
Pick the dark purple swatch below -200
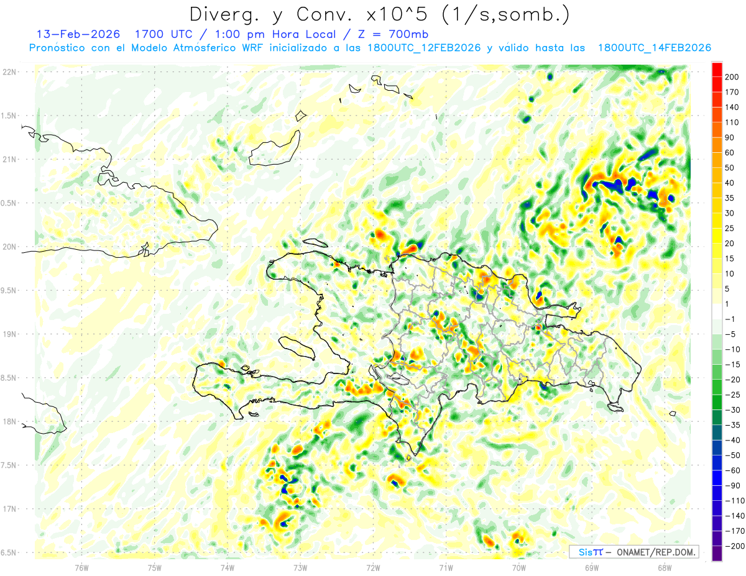coord(717,553)
